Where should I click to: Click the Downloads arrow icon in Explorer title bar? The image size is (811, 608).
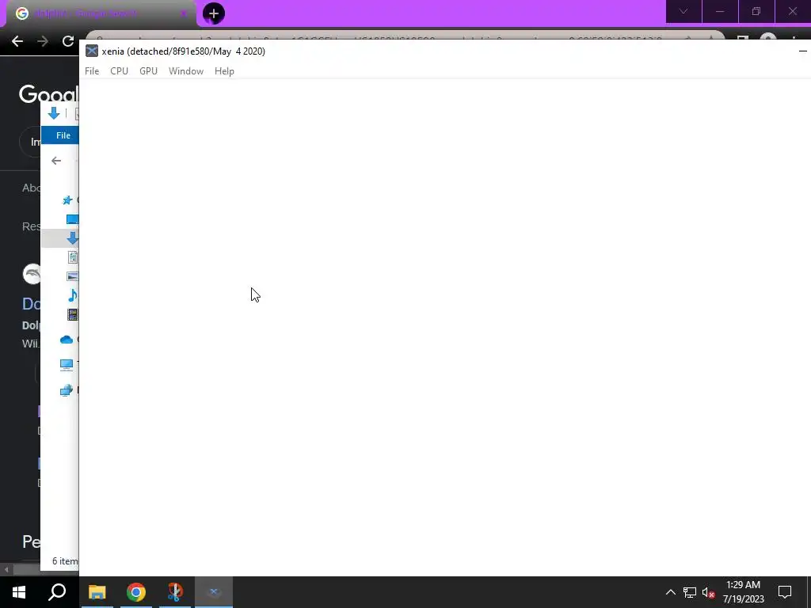click(54, 113)
